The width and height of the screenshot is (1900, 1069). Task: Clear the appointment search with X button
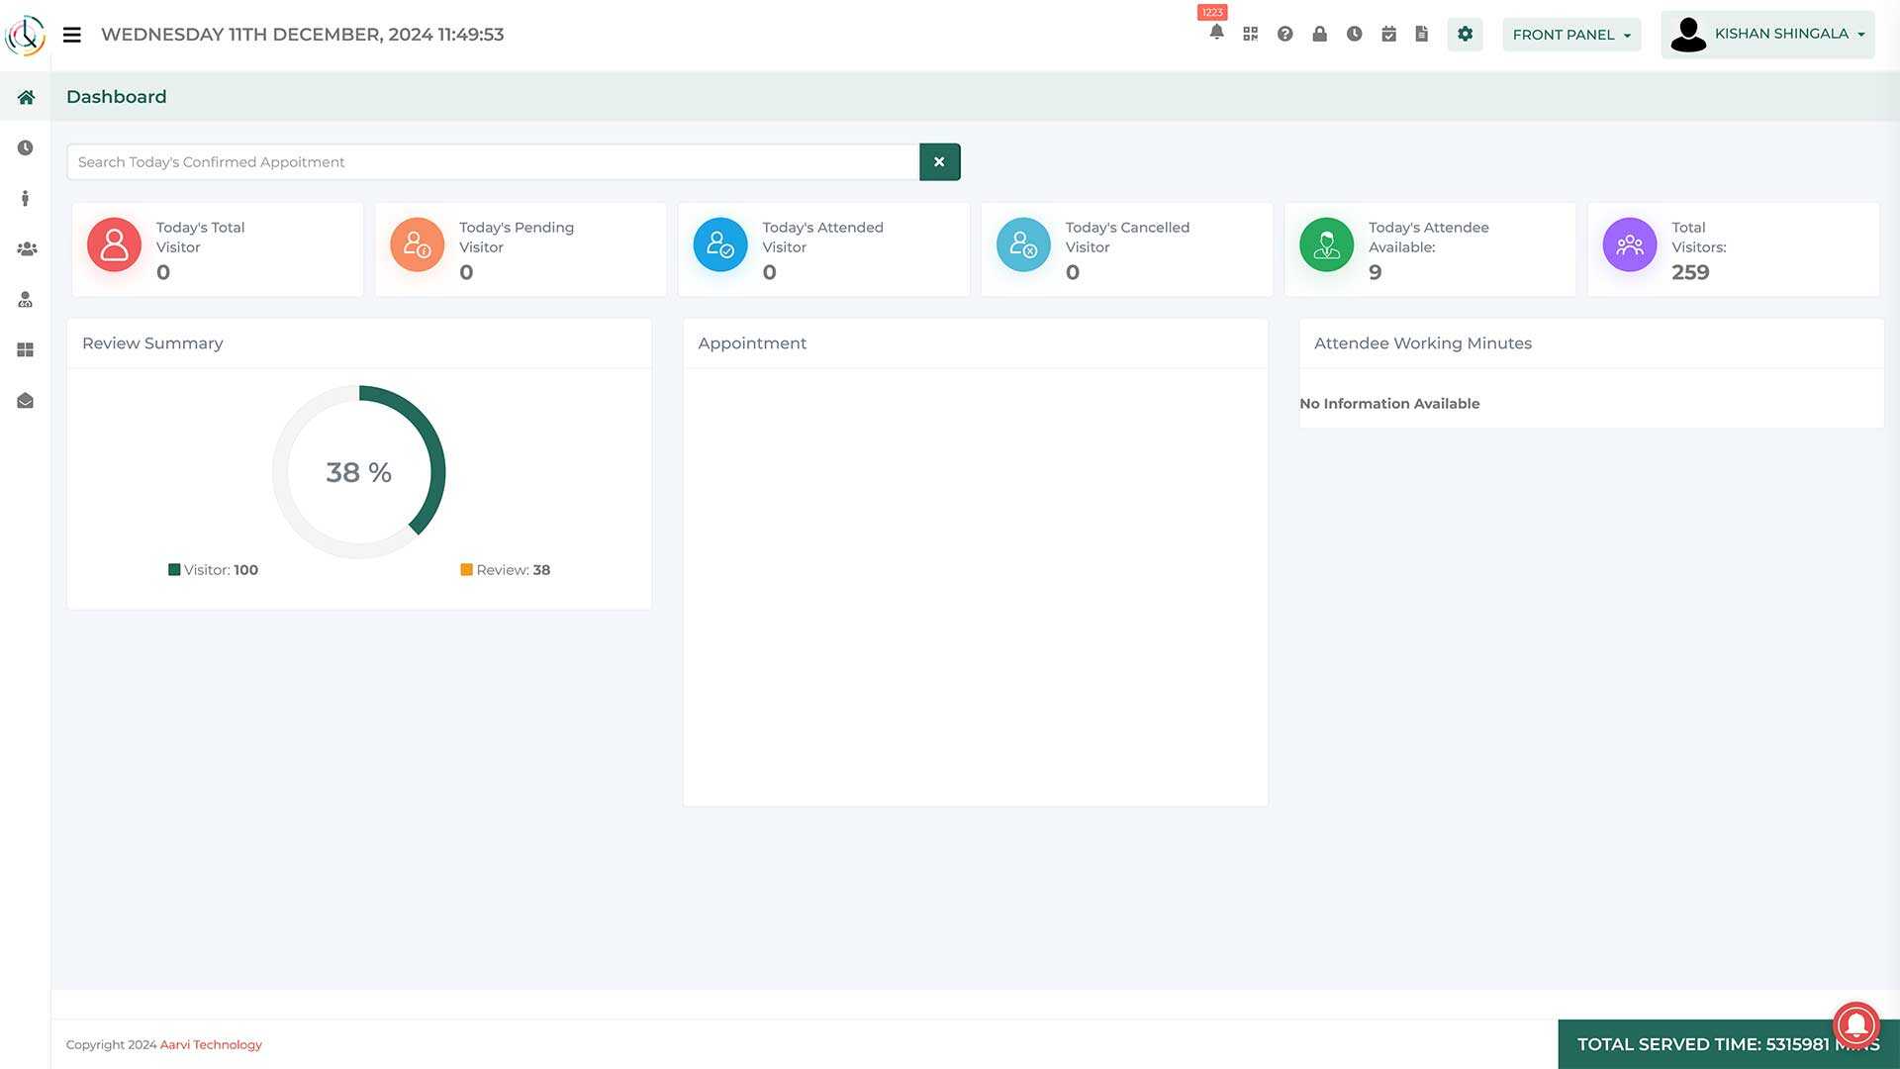939,162
